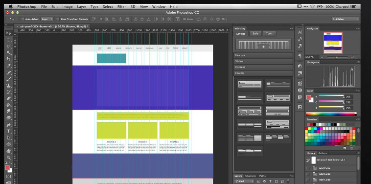371x184 pixels.
Task: Switch to the Tools tab in Velocity
Action: [x=269, y=34]
